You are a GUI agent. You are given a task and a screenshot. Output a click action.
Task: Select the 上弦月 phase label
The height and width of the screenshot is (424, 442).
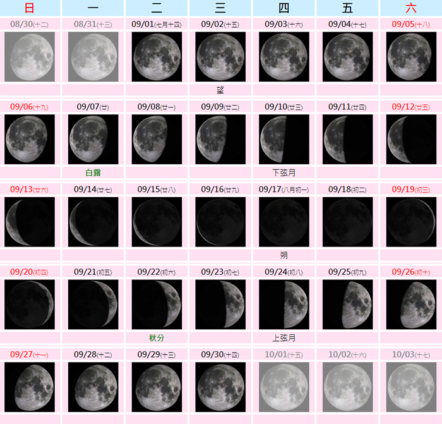point(284,338)
